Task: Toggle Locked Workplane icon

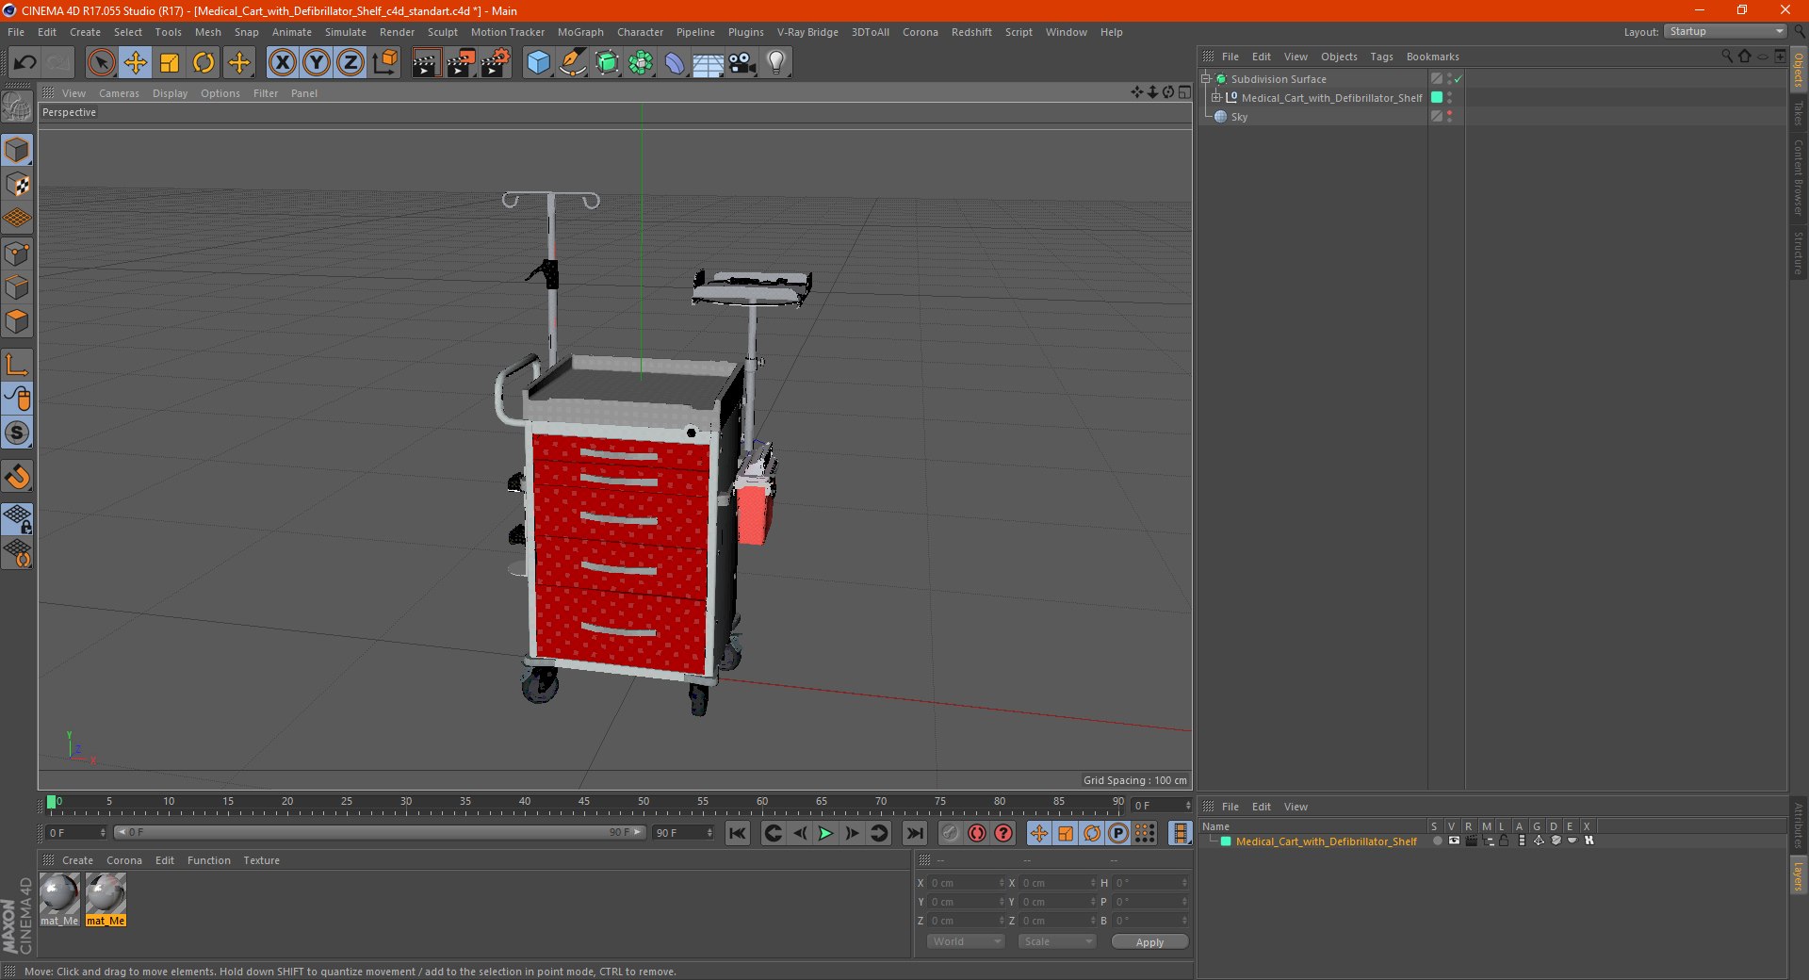Action: (x=17, y=518)
